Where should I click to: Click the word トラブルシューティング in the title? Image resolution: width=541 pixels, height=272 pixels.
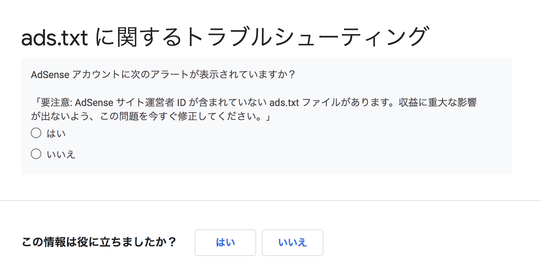(x=307, y=37)
